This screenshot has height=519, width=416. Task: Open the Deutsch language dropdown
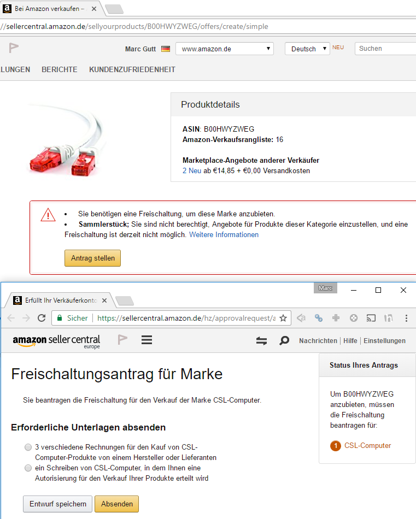click(307, 49)
